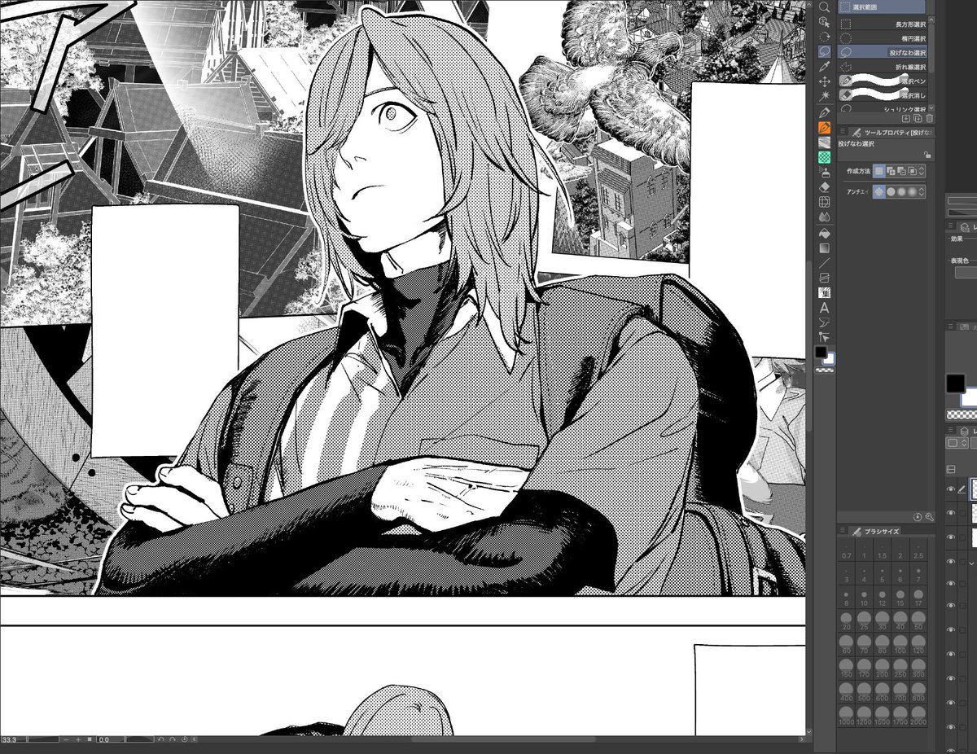Select the Gradient tool
This screenshot has height=754, width=977.
(824, 248)
